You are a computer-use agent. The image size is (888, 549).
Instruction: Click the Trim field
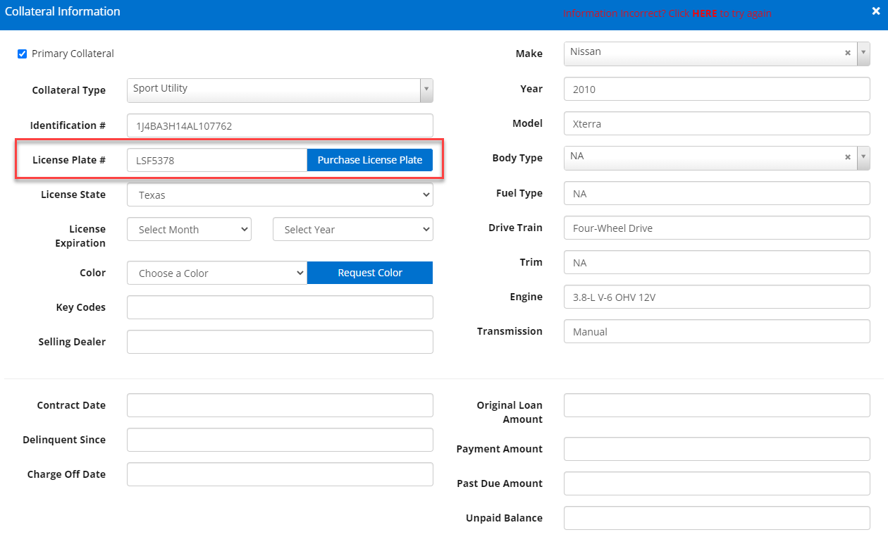click(x=717, y=262)
